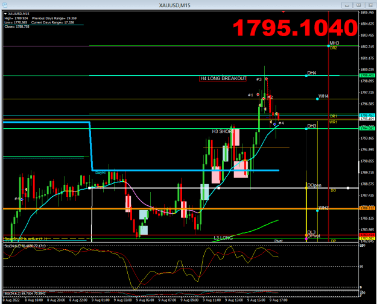Click the Sto(24,6,2) indicator label
The height and width of the screenshot is (304, 377).
25,293
